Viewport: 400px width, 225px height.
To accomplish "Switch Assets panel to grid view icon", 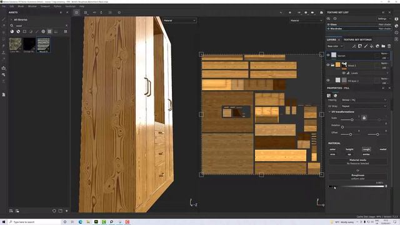I will coord(66,32).
